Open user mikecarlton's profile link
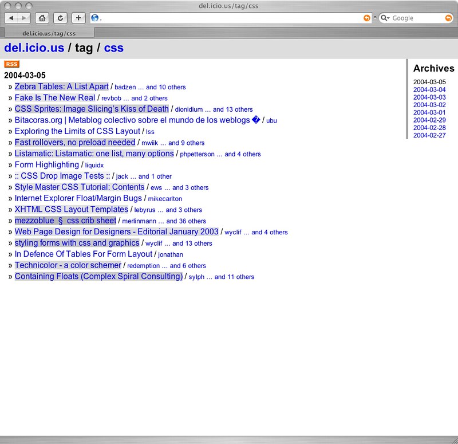 pos(165,199)
